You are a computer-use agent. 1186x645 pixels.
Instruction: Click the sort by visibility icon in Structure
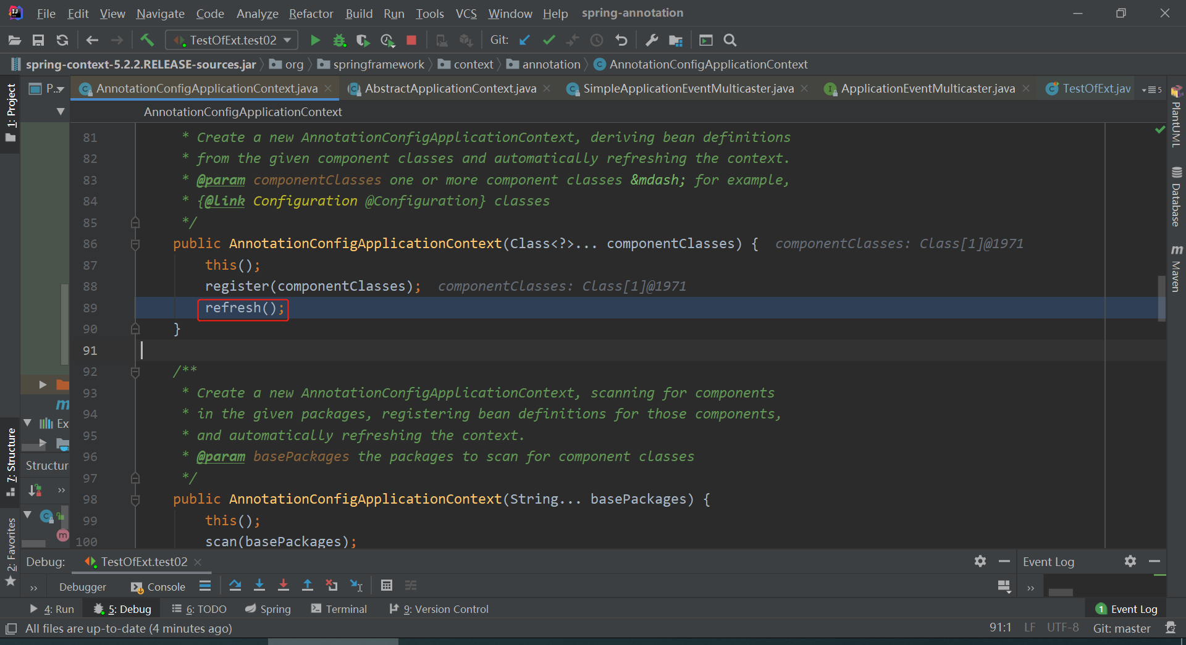(35, 491)
